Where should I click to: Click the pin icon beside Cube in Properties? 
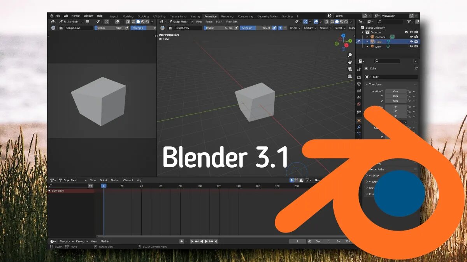(x=416, y=68)
